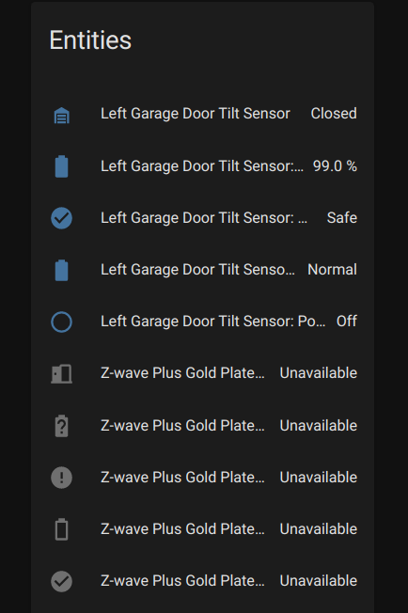
Task: Click the Off state value
Action: (347, 321)
